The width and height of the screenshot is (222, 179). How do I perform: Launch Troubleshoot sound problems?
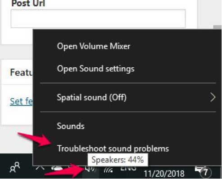[113, 148]
